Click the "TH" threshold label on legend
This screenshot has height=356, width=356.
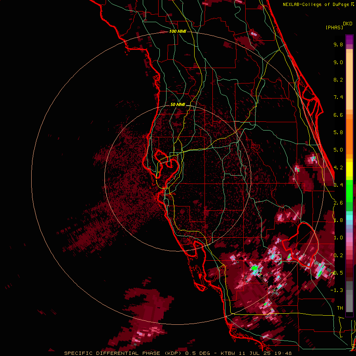point(340,308)
